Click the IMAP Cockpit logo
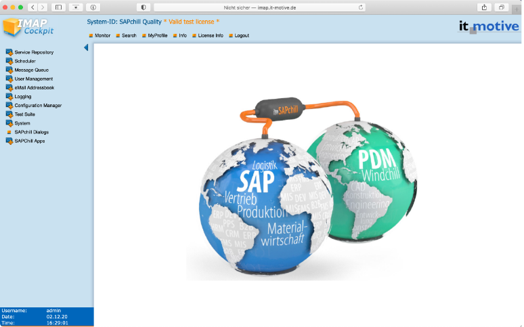The image size is (524, 327). click(x=28, y=27)
